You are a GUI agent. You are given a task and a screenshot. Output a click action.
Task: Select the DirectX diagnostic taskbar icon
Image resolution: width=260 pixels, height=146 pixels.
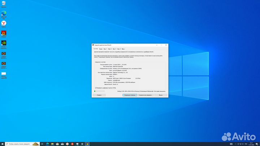click(x=87, y=144)
